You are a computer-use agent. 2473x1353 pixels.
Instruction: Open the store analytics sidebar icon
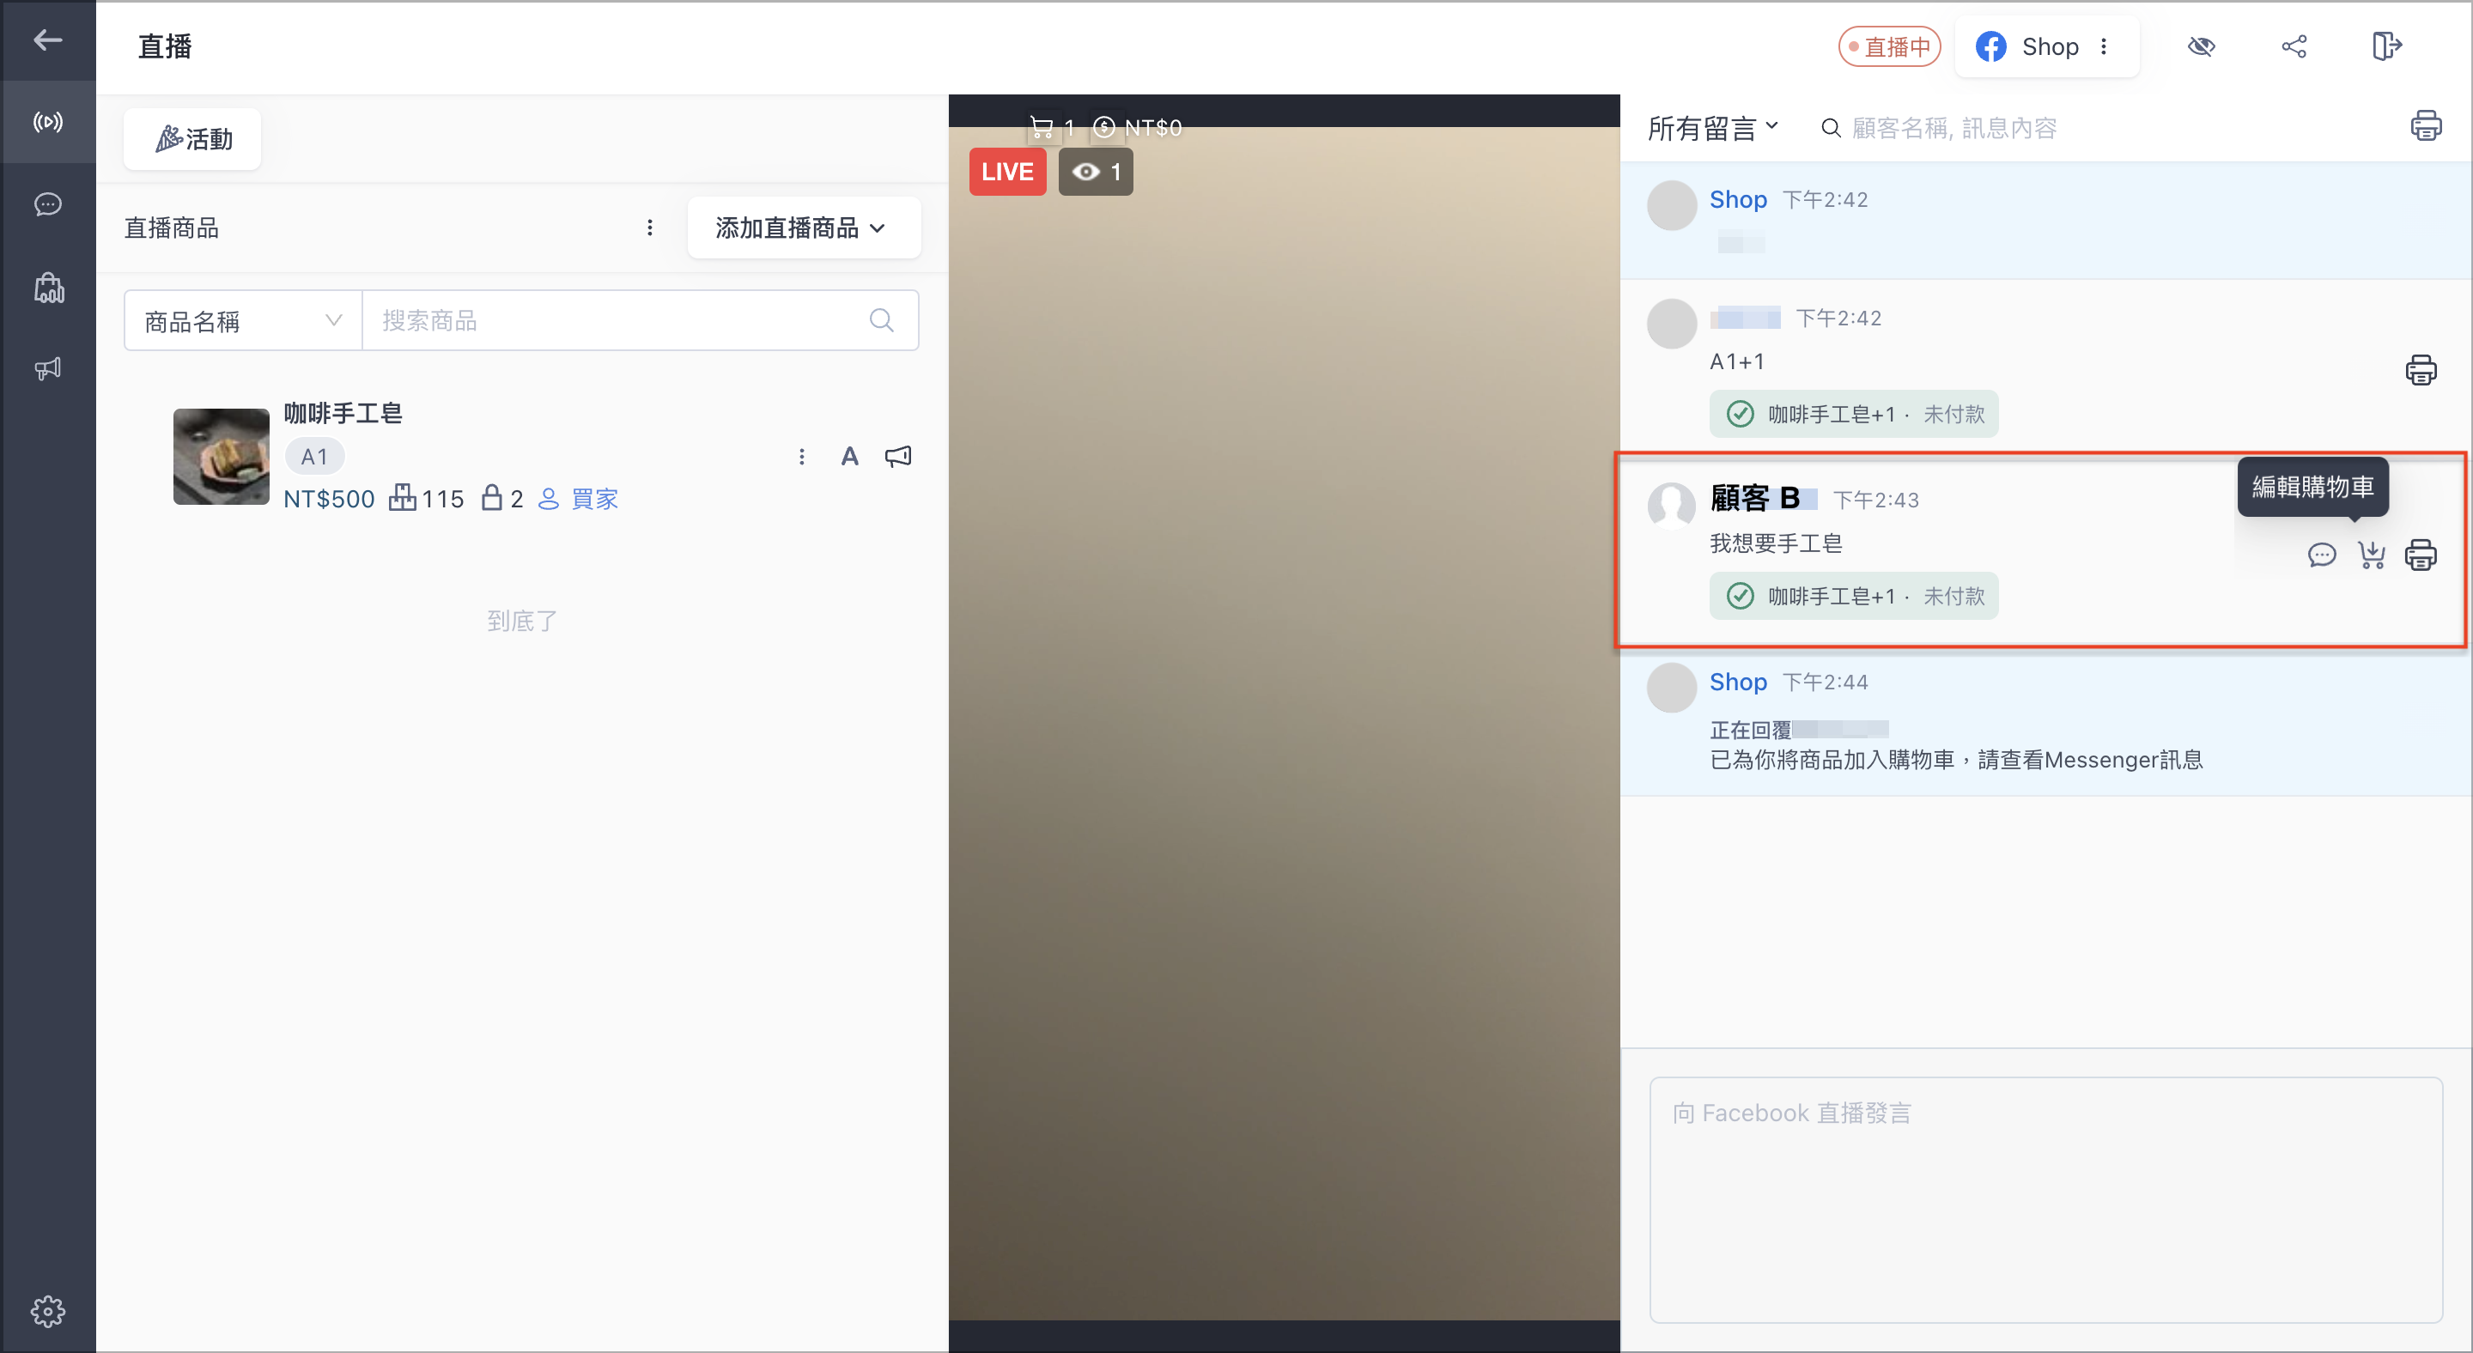[49, 287]
